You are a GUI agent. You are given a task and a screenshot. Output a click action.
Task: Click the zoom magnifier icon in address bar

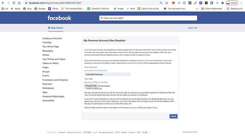[161, 3]
